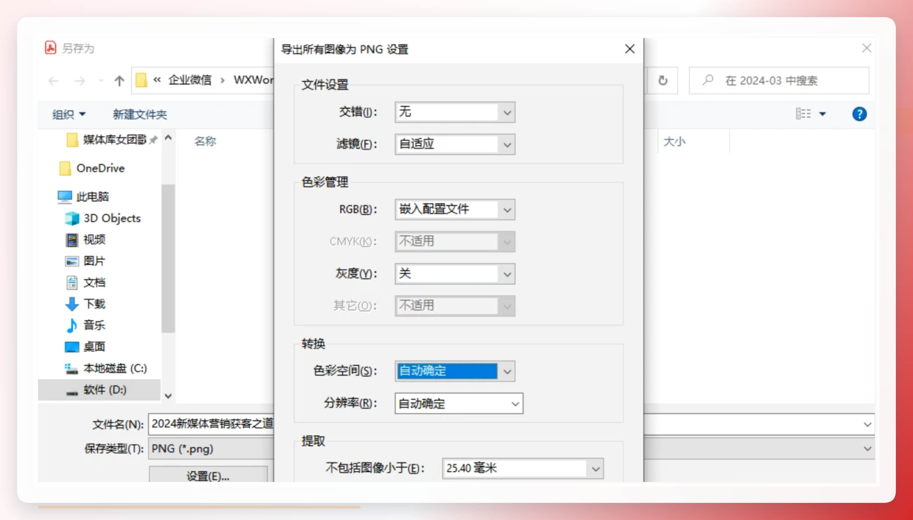This screenshot has height=520, width=913.
Task: Click the forward arrow in Save As dialog
Action: (x=80, y=81)
